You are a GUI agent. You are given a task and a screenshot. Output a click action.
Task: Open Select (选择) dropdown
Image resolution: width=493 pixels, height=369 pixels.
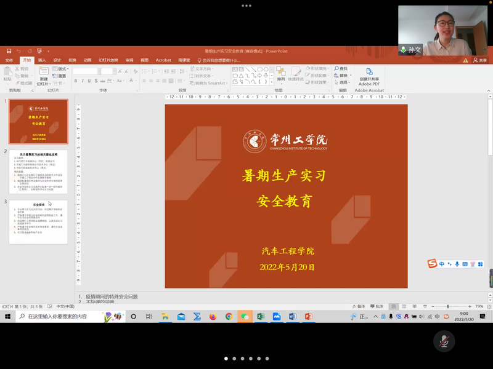coord(342,82)
